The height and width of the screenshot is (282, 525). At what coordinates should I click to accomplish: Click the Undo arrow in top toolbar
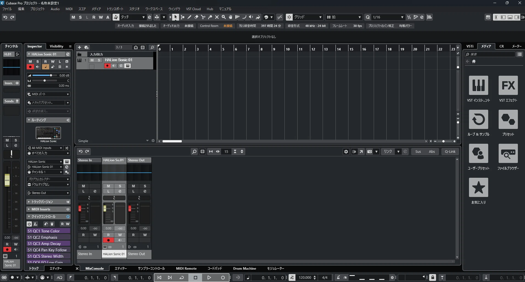pyautogui.click(x=5, y=17)
